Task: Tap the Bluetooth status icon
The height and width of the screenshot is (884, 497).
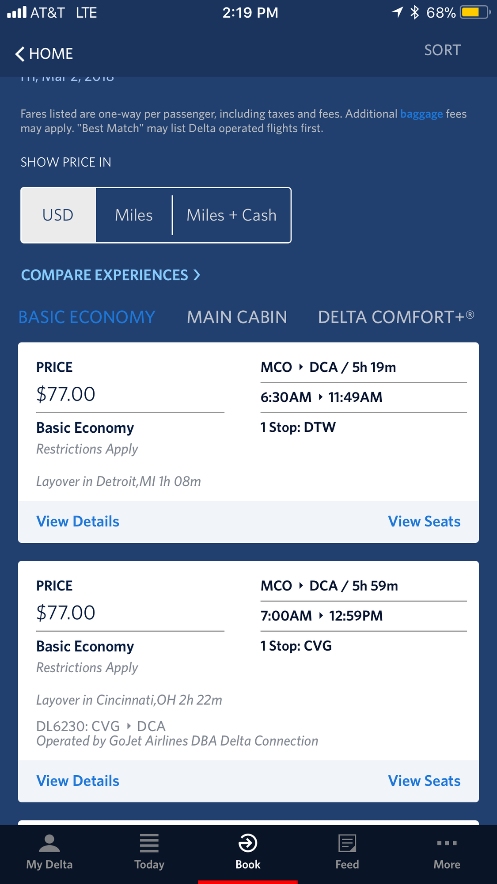Action: (x=414, y=12)
